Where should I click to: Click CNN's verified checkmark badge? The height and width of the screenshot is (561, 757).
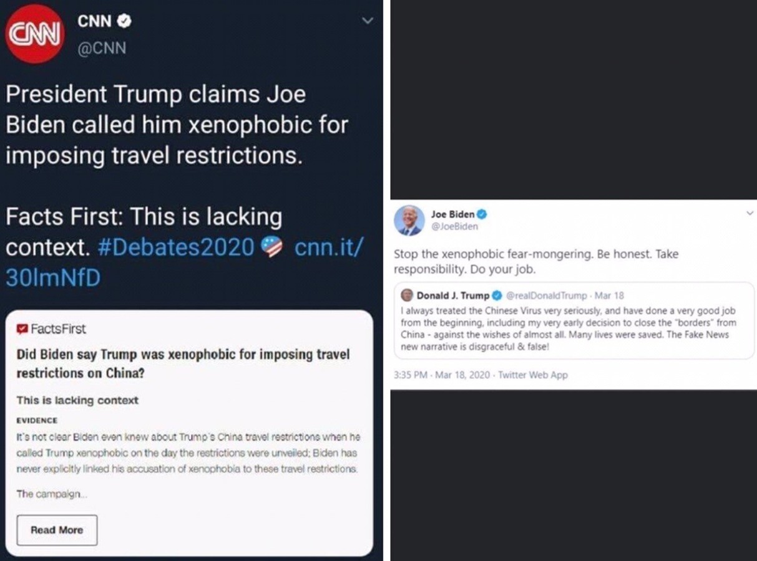pos(125,21)
